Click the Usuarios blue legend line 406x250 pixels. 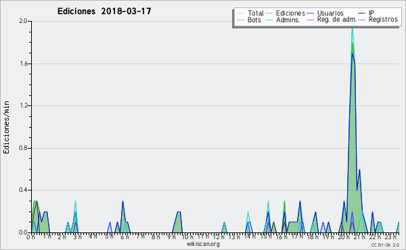click(310, 14)
